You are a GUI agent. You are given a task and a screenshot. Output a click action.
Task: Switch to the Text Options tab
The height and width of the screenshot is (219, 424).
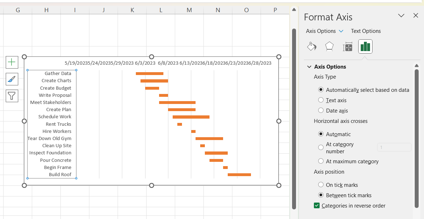(366, 31)
